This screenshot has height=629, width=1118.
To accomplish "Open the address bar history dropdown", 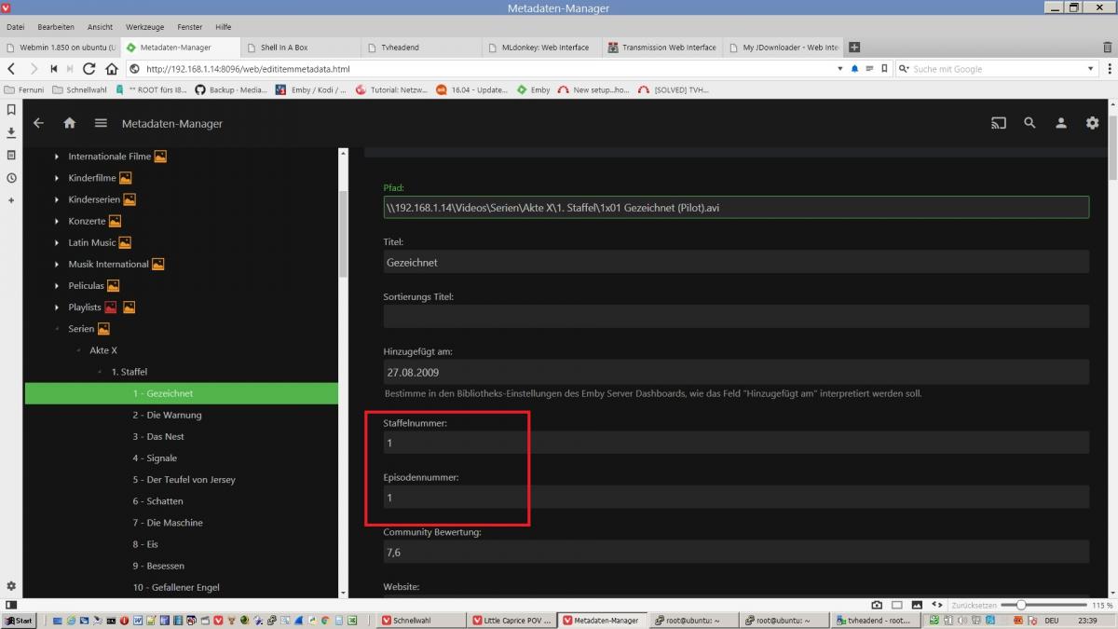I will tap(840, 68).
